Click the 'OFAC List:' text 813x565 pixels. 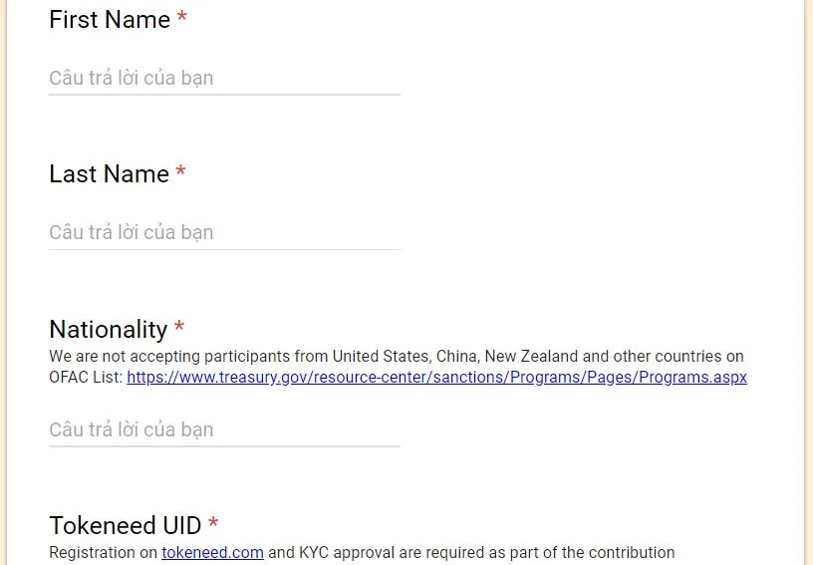[x=86, y=377]
